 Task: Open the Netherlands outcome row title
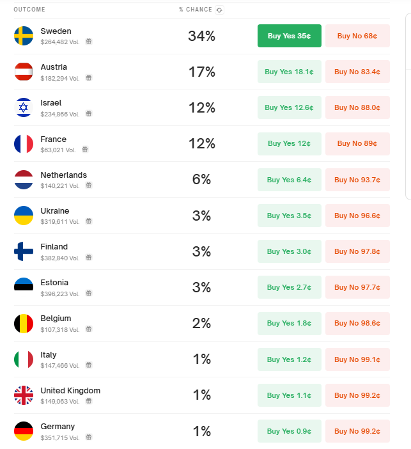click(x=63, y=175)
